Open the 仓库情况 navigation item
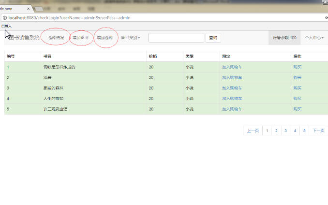This screenshot has width=328, height=205. pos(56,38)
